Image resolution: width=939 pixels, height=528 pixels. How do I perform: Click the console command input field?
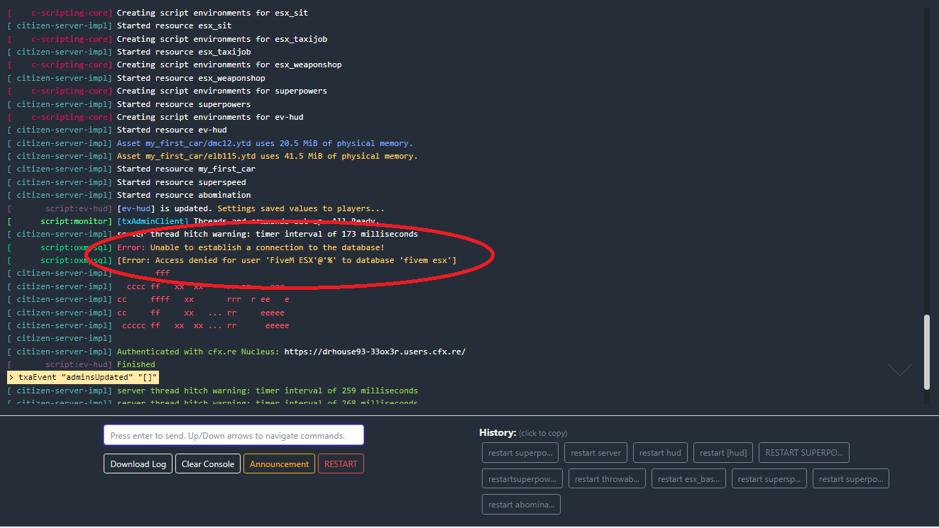coord(234,435)
